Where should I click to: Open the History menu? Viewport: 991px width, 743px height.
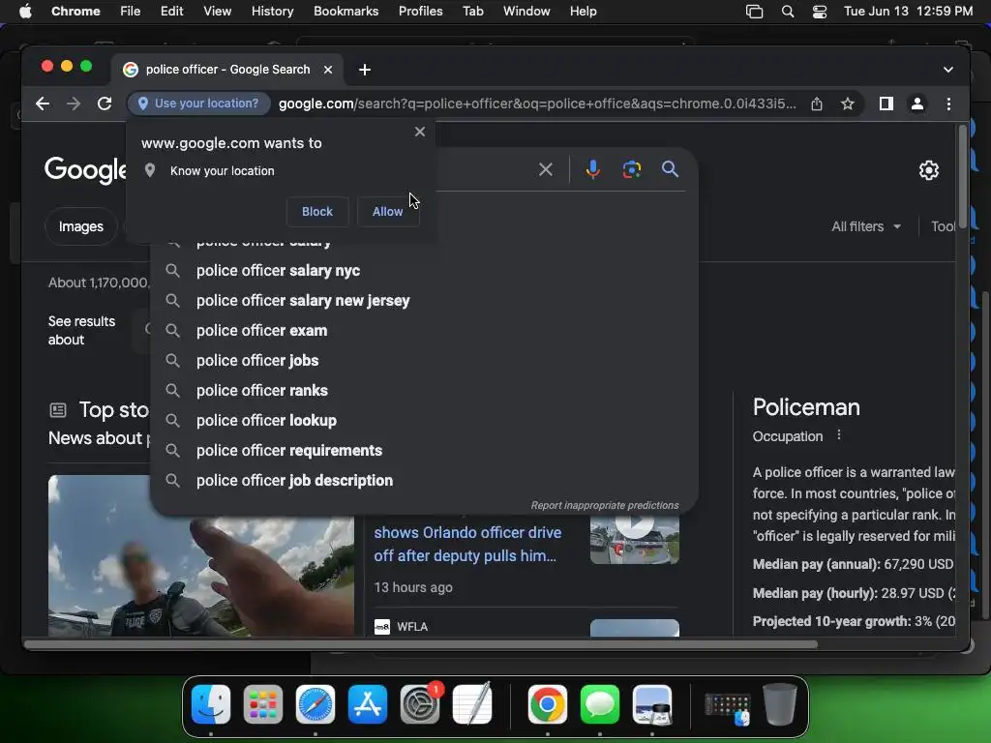272,12
